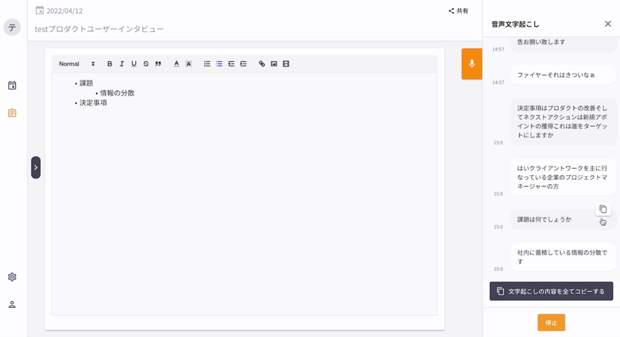
Task: Insert a blockquote
Action: coord(158,64)
